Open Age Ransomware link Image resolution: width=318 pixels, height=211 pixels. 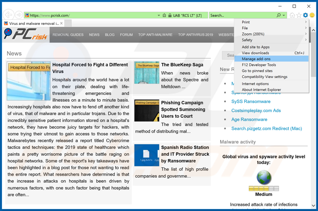click(x=249, y=119)
